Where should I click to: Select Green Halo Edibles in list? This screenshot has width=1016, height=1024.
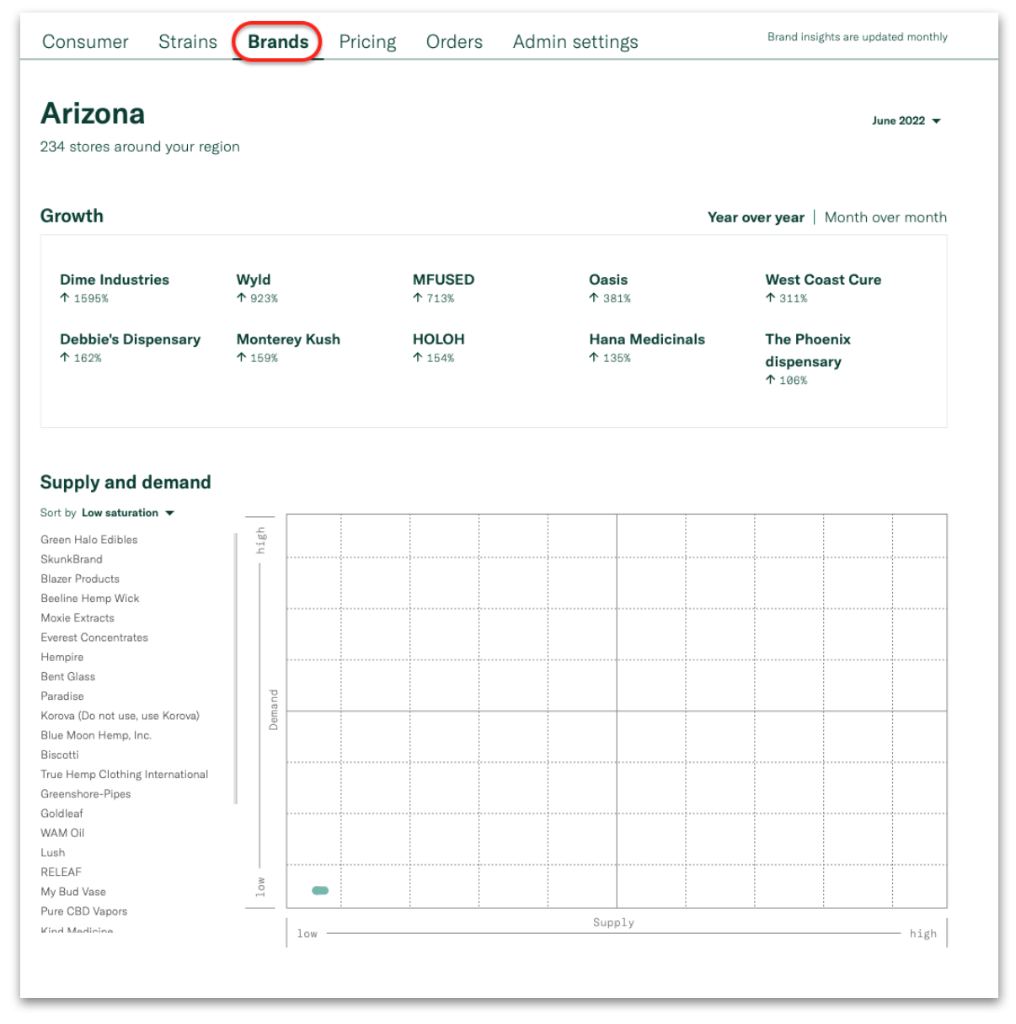coord(89,540)
